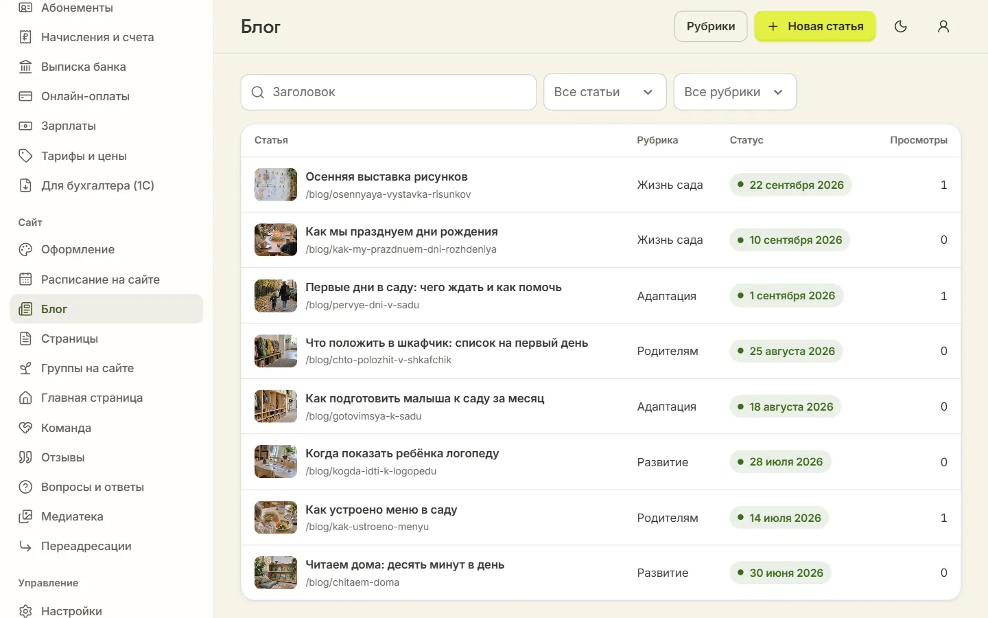Create a new post with Новая статья

815,26
